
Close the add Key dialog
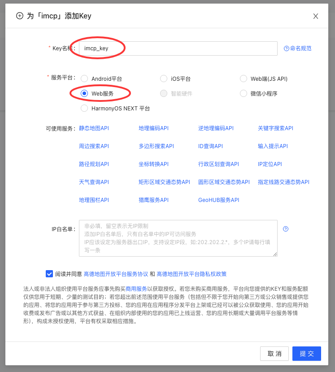pos(316,16)
